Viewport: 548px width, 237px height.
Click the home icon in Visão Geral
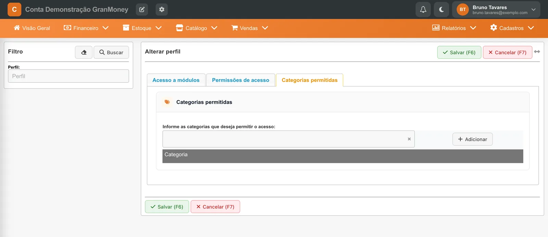tap(17, 28)
